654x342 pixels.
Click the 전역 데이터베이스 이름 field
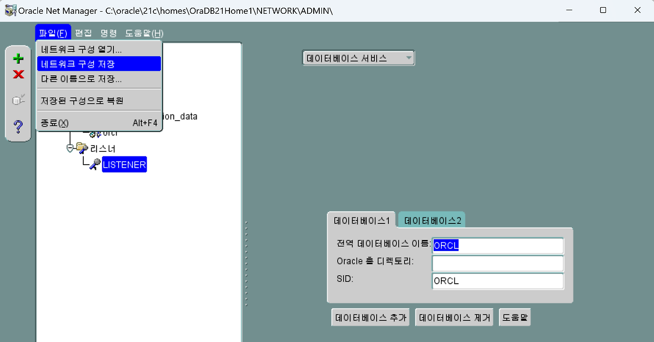click(x=498, y=245)
